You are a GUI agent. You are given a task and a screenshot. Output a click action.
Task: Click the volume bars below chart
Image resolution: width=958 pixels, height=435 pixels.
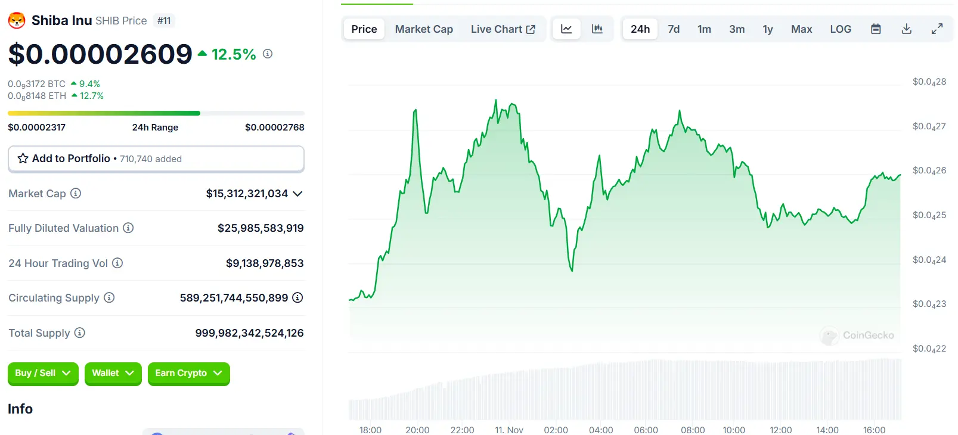click(x=625, y=390)
